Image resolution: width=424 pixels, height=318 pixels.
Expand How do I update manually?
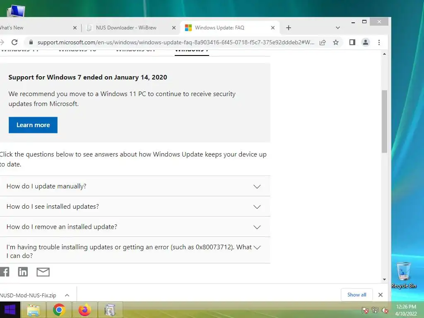pos(135,186)
